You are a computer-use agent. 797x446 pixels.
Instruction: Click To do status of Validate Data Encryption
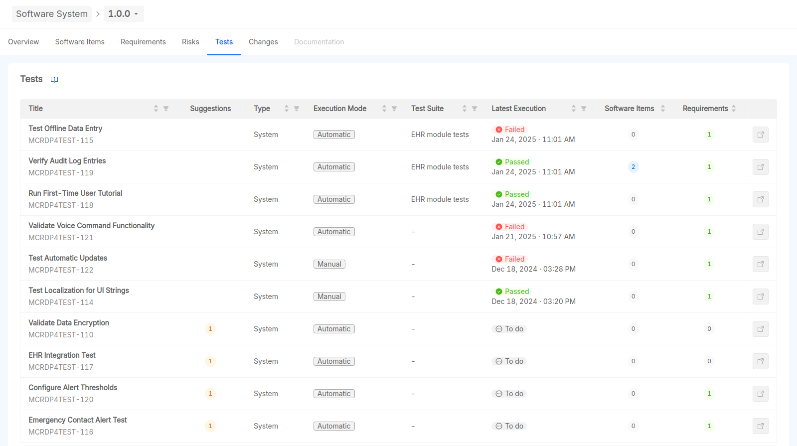click(509, 329)
